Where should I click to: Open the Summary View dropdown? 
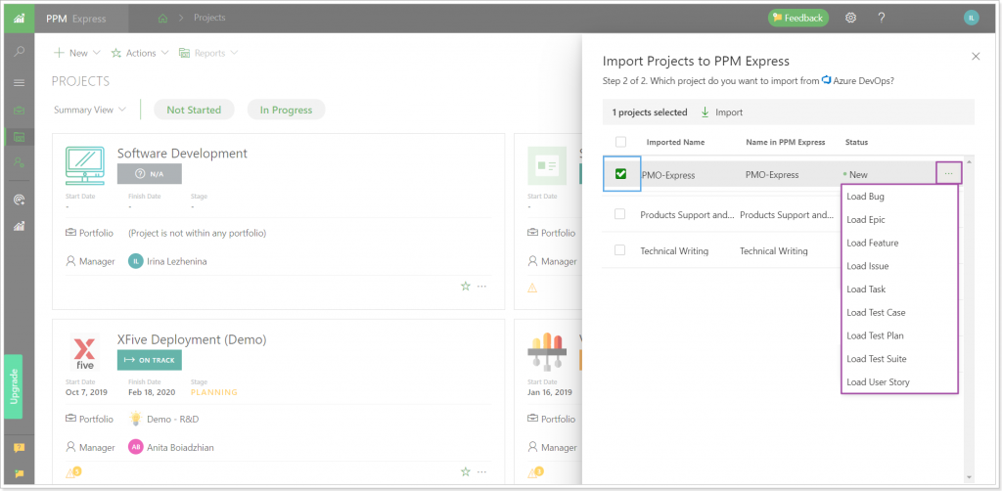[x=90, y=110]
